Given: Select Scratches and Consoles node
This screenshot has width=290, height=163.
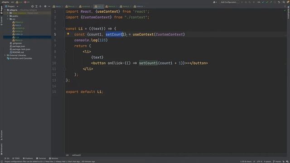Looking at the screenshot, I should (x=19, y=58).
